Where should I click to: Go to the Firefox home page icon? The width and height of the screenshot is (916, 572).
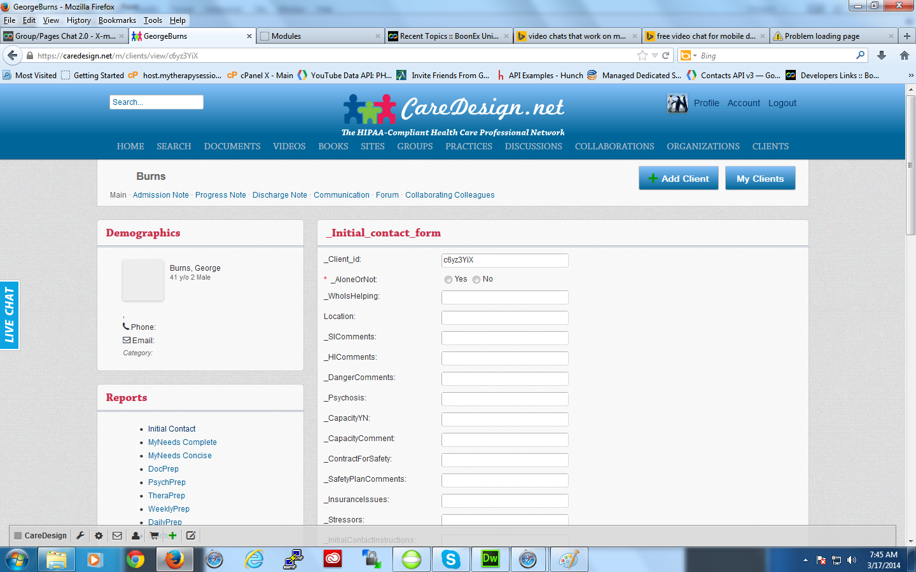coord(905,56)
